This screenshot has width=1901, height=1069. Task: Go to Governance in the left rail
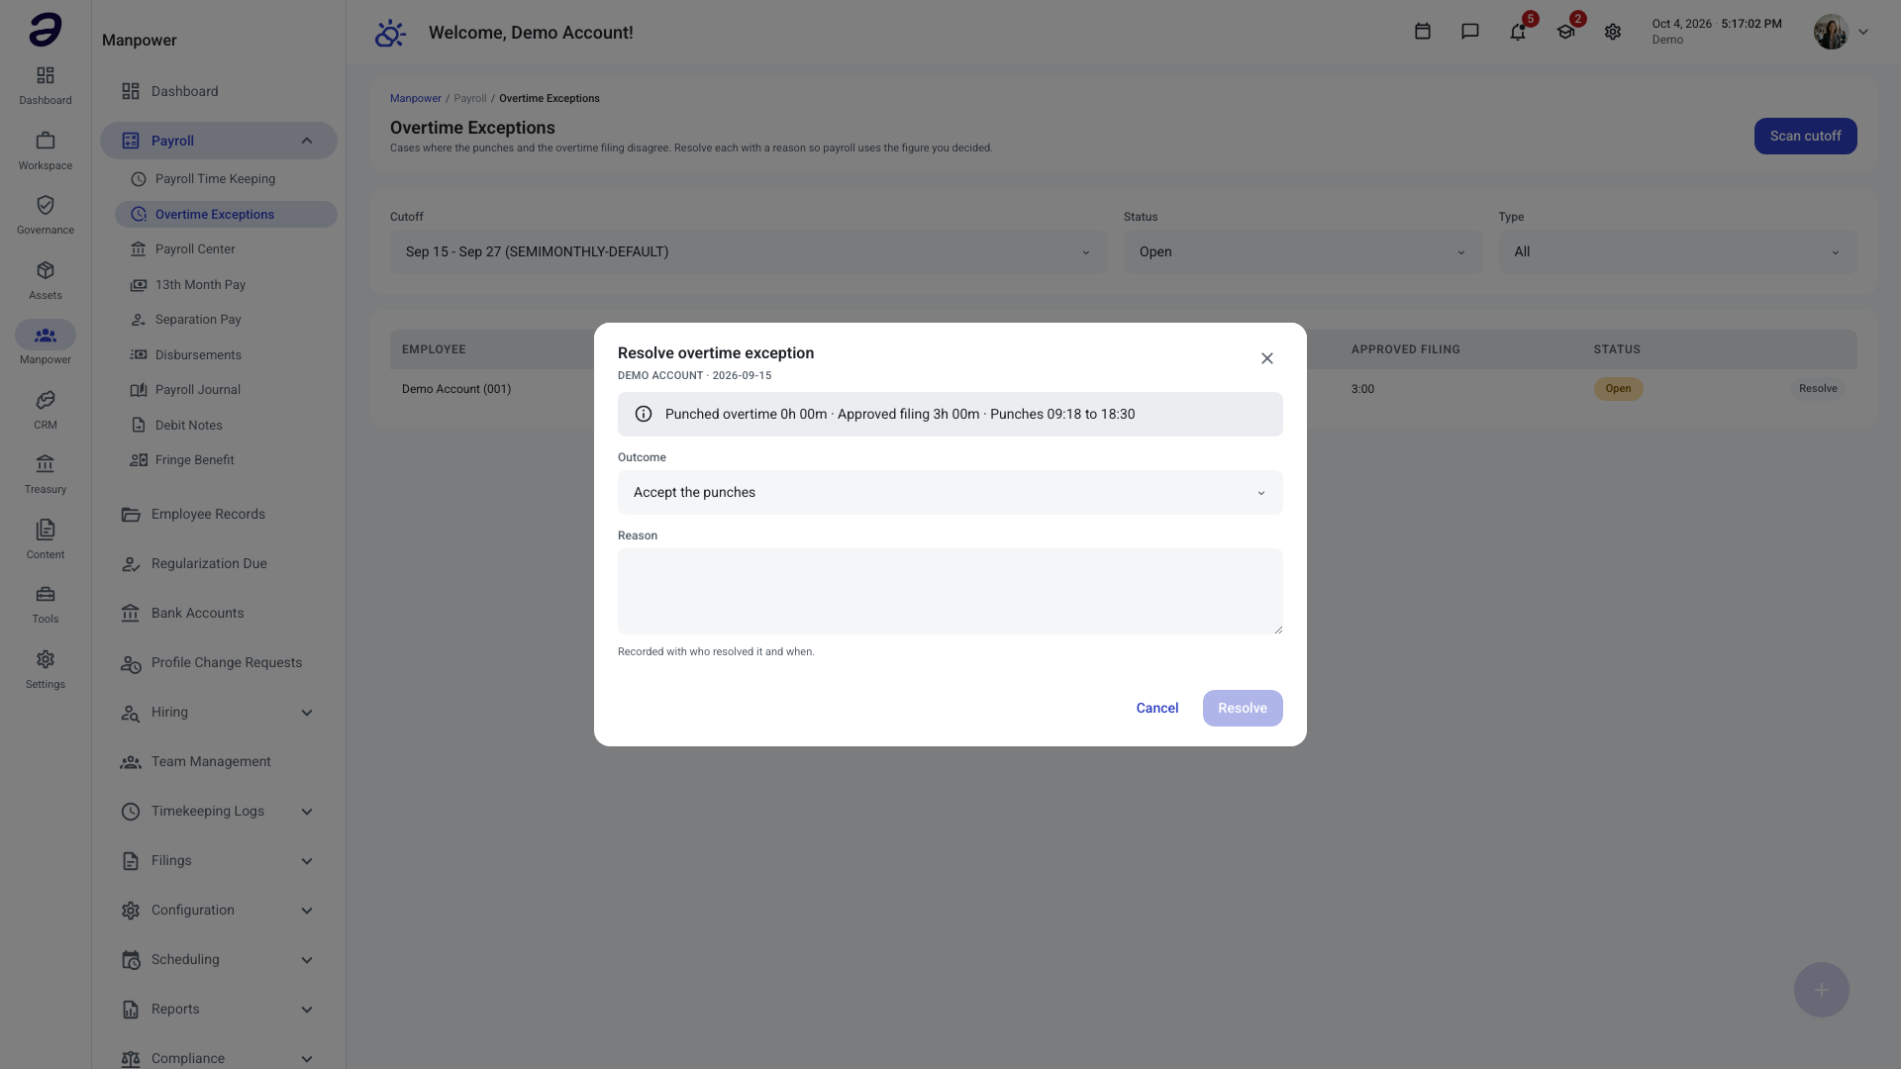[x=46, y=215]
